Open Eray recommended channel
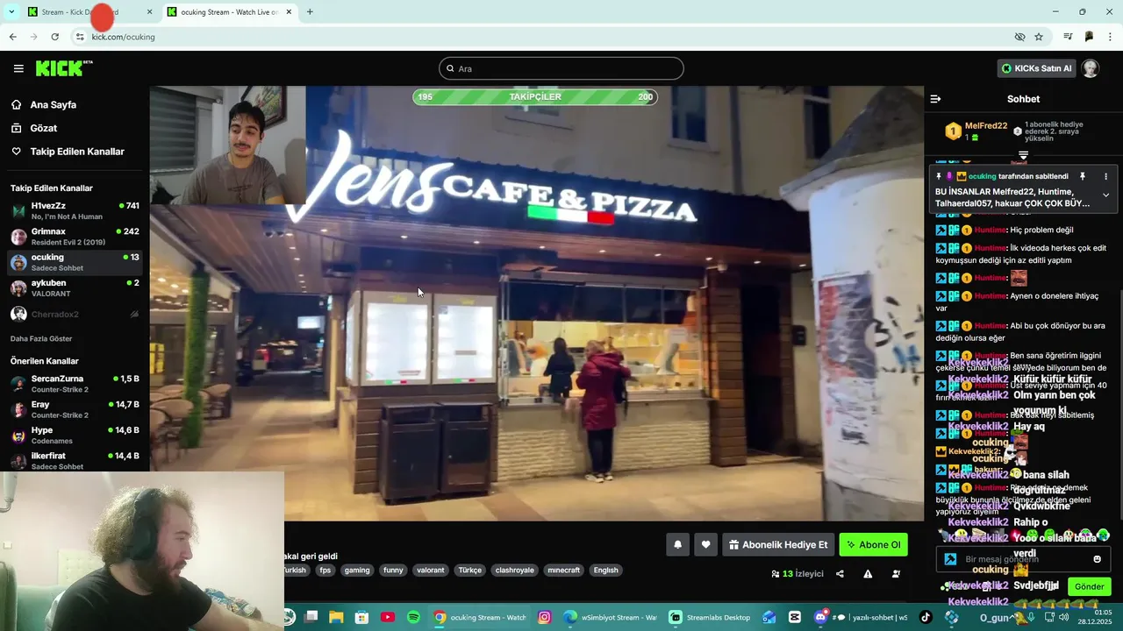Image resolution: width=1123 pixels, height=631 pixels. (75, 409)
